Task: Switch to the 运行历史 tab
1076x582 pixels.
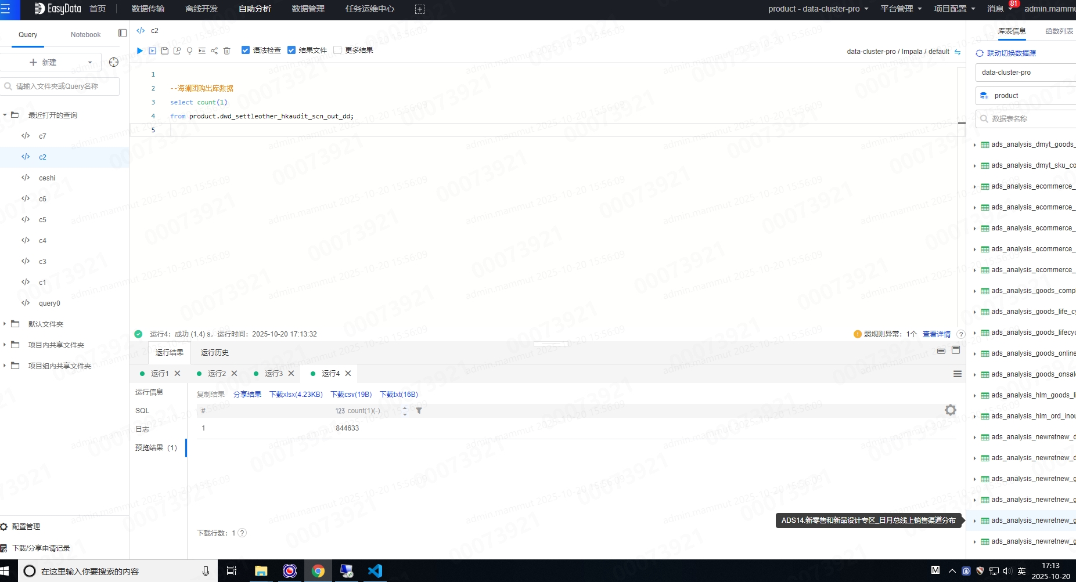Action: [214, 353]
